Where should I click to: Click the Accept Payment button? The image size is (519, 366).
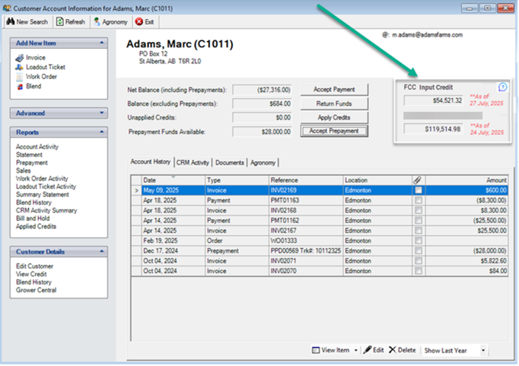[334, 89]
